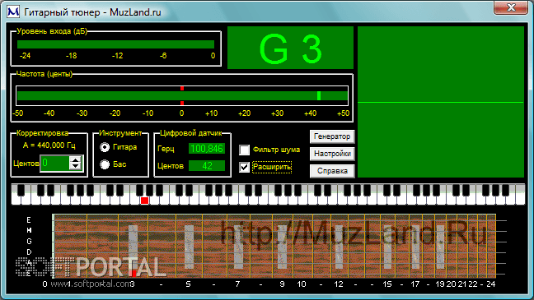Click the red fret marker on fretboard
This screenshot has height=300, width=534.
coord(133,274)
